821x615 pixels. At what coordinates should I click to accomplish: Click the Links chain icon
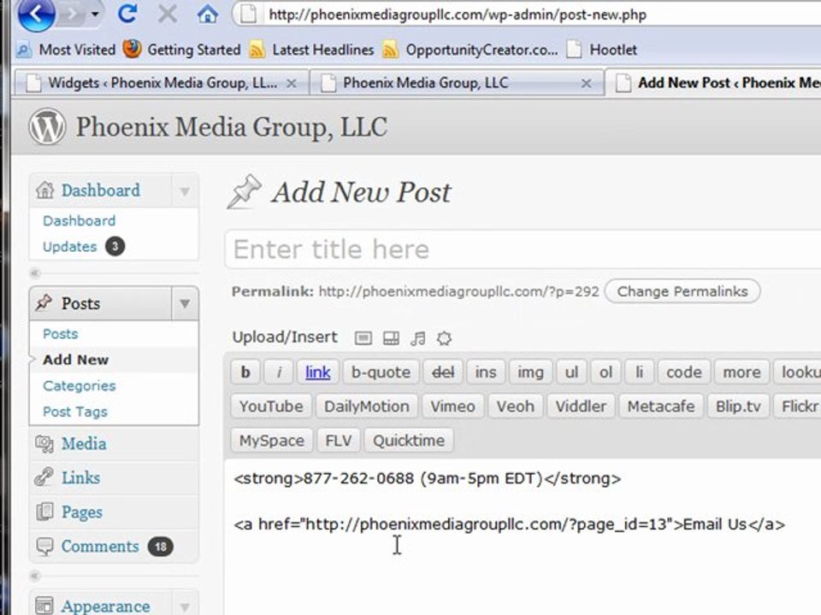click(x=44, y=477)
